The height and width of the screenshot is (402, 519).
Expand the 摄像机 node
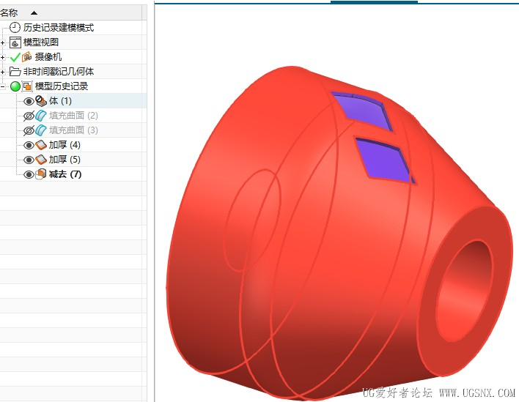coord(3,57)
